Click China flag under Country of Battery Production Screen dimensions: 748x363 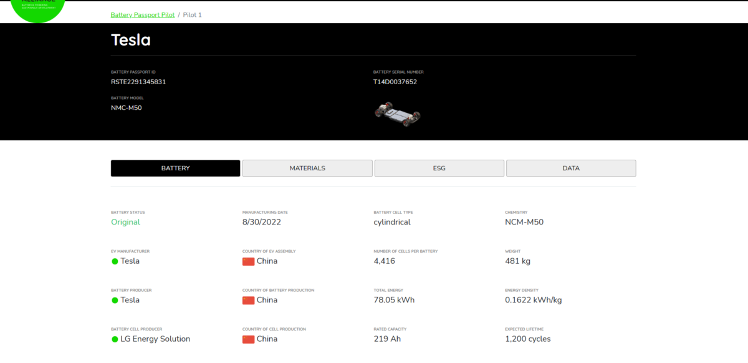[248, 300]
